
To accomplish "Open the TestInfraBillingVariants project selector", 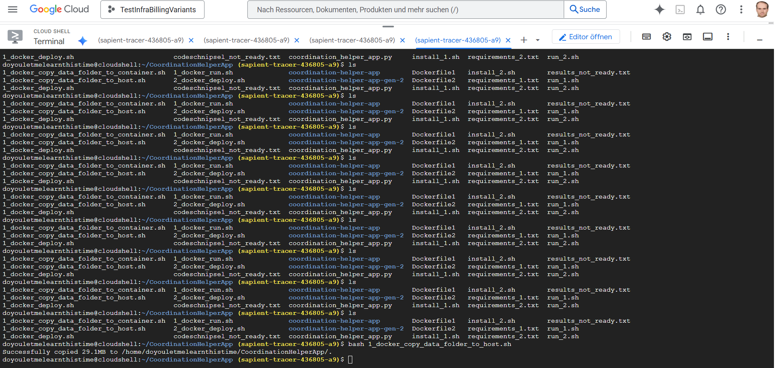I will pyautogui.click(x=152, y=9).
